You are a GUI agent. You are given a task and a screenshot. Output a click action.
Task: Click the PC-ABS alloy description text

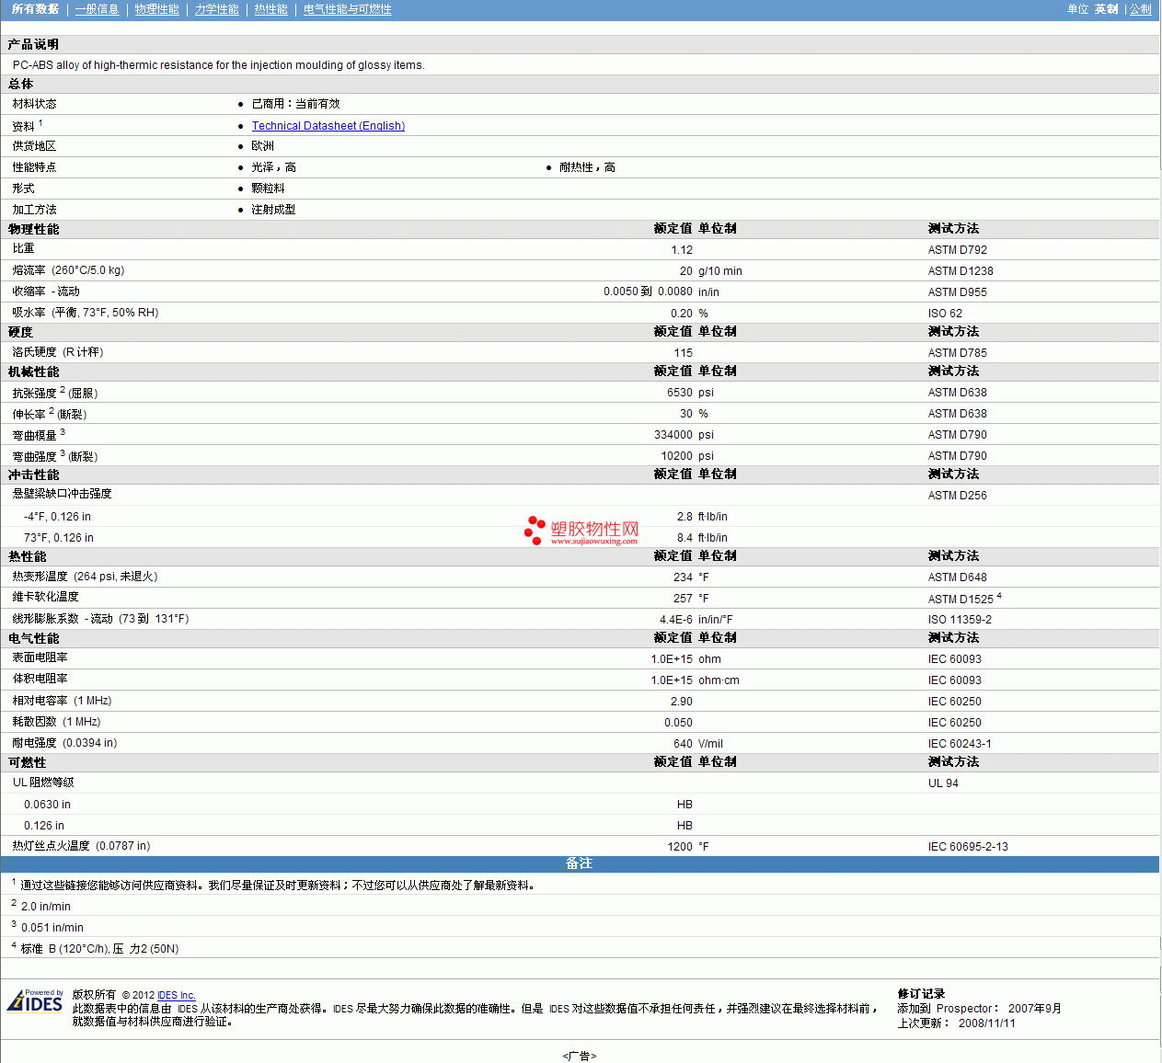[x=219, y=65]
